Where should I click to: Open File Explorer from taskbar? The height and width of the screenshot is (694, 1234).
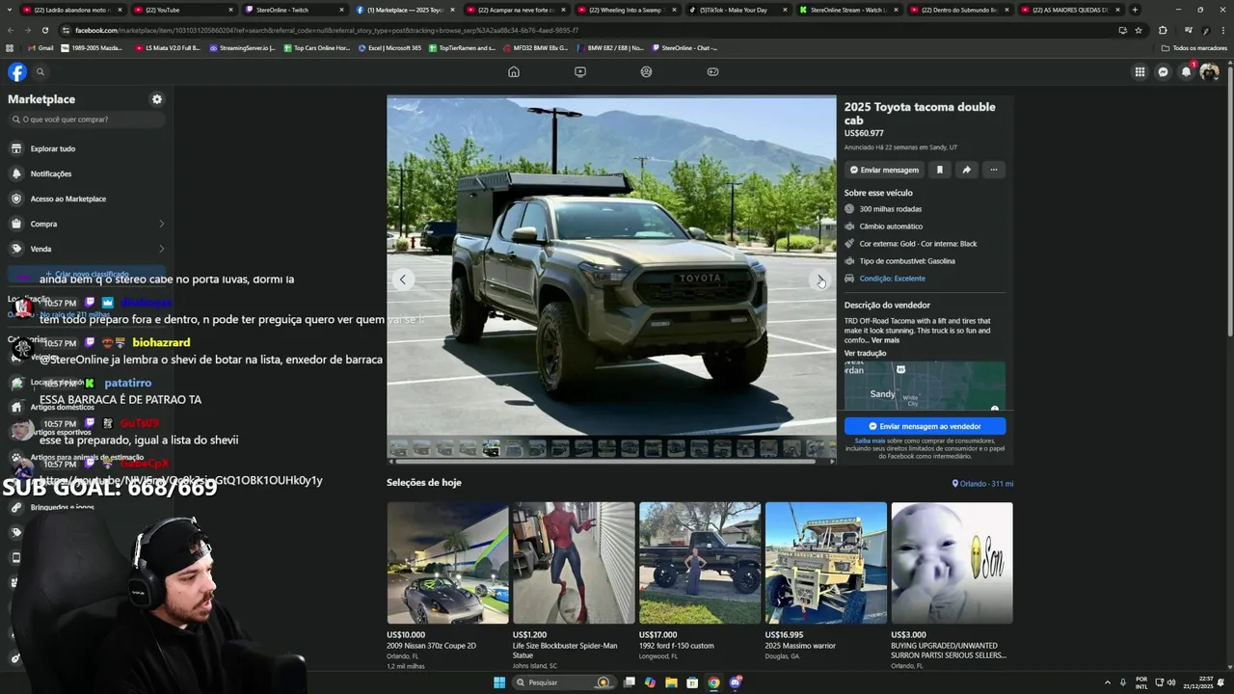(671, 682)
